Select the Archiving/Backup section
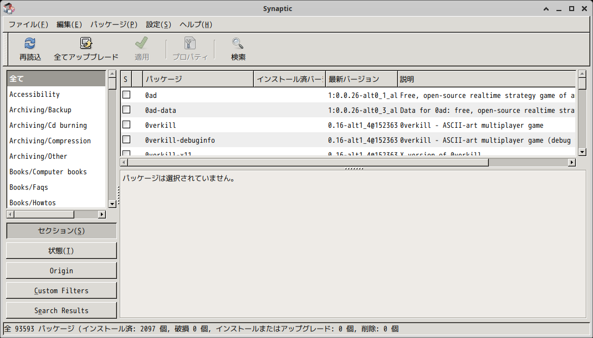Viewport: 593px width, 338px height. tap(56, 110)
